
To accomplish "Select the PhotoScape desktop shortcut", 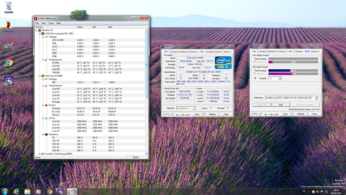I will click(x=9, y=45).
